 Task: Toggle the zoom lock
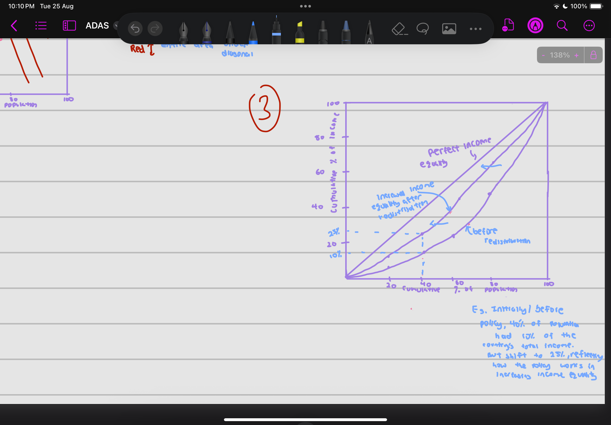click(x=593, y=55)
